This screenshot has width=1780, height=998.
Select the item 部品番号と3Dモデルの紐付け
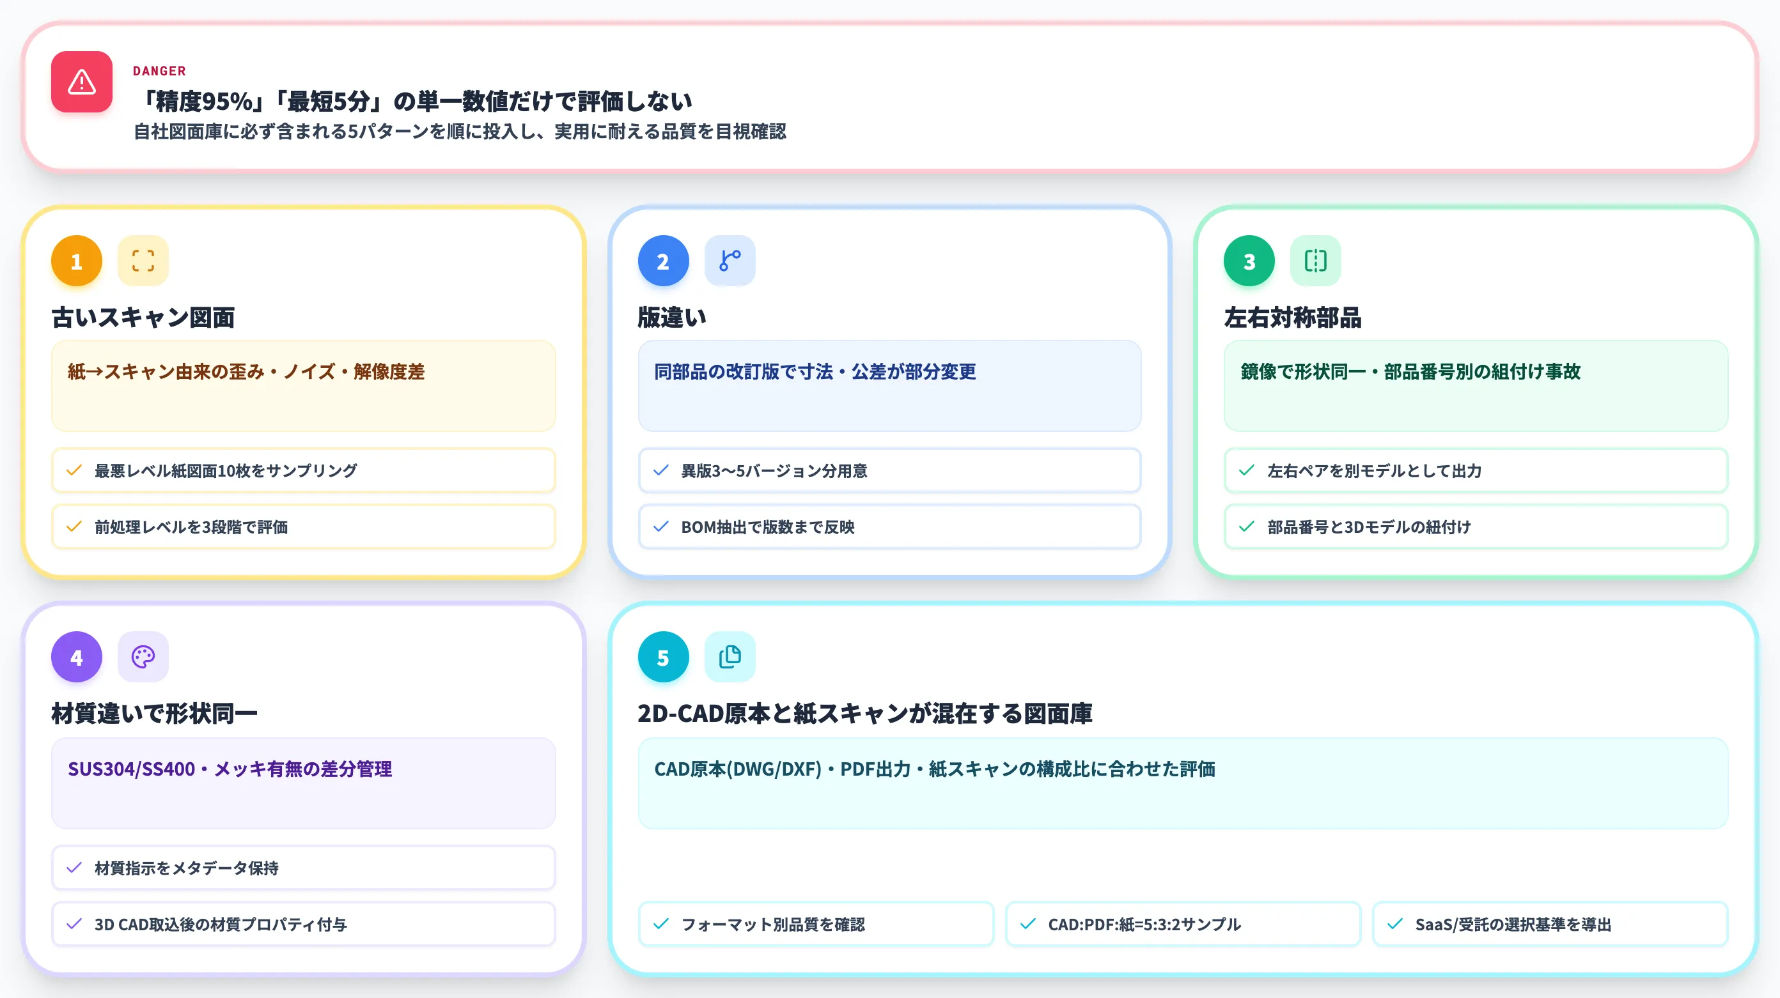1476,527
